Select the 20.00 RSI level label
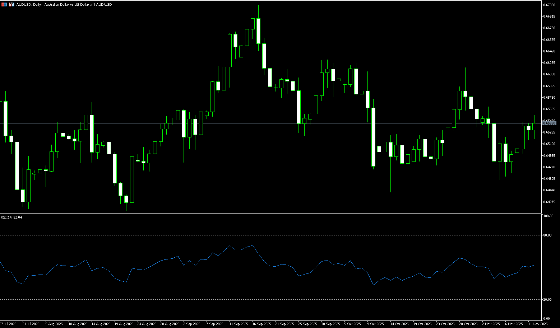Viewport: 560px width, 328px height. pos(548,299)
